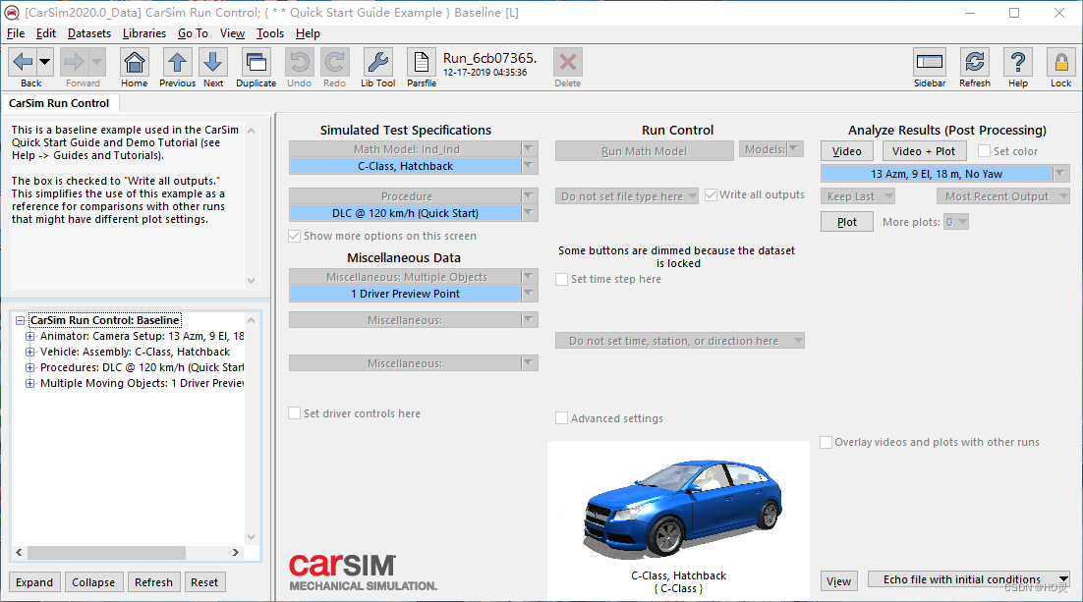Open the Previous dataset arrow icon

pos(178,62)
